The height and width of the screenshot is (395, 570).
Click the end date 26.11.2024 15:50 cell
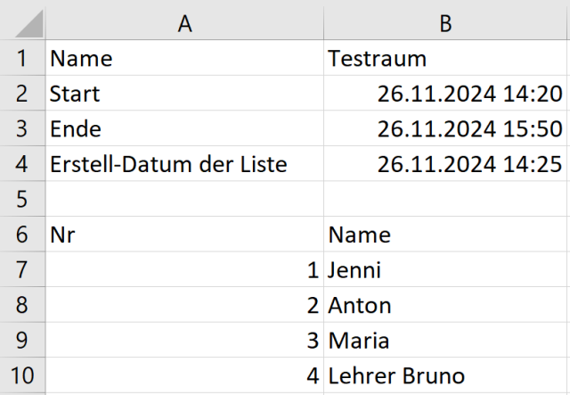click(x=446, y=129)
